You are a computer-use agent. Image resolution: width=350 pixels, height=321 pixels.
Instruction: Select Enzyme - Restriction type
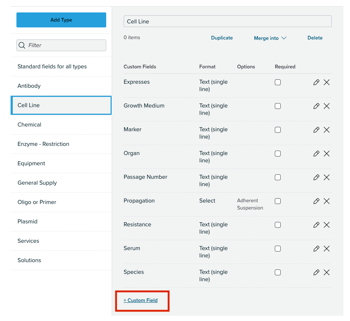coord(61,144)
